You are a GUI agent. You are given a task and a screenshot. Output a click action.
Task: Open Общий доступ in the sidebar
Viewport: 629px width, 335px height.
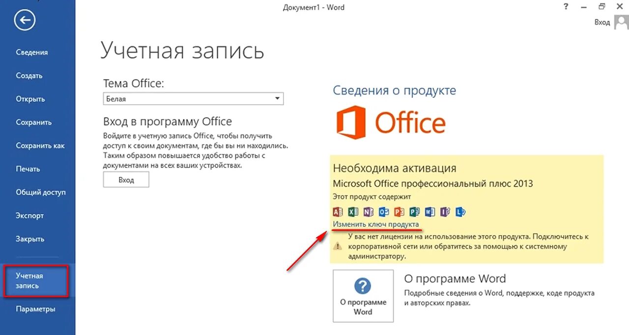click(x=41, y=192)
